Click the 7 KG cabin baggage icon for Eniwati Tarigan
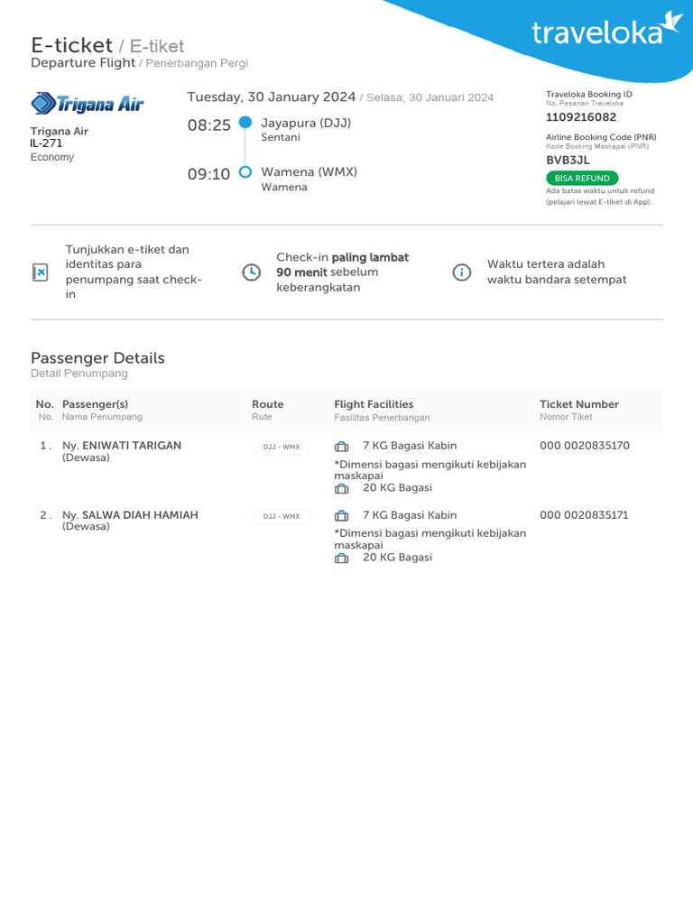Image resolution: width=693 pixels, height=924 pixels. (341, 447)
